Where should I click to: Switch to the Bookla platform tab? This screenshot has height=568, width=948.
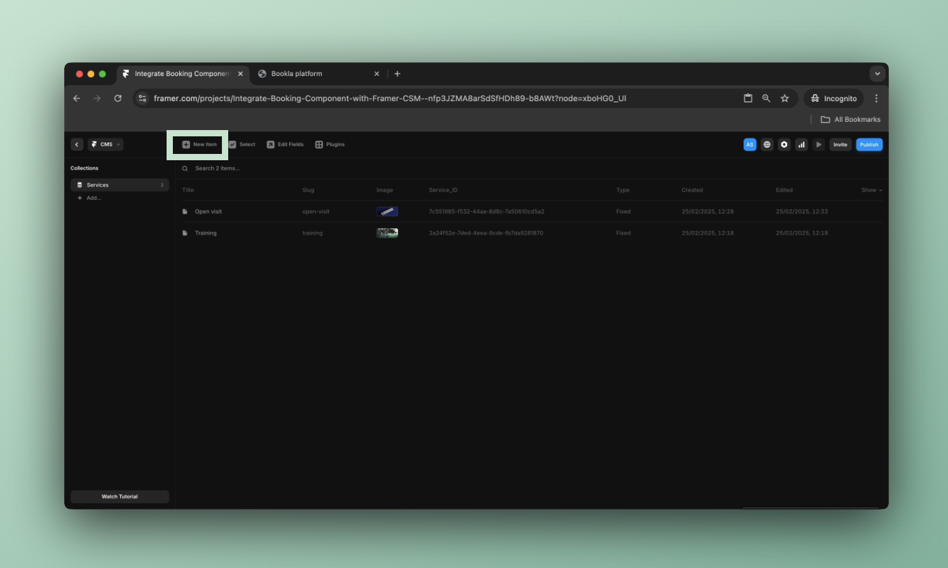(x=317, y=74)
